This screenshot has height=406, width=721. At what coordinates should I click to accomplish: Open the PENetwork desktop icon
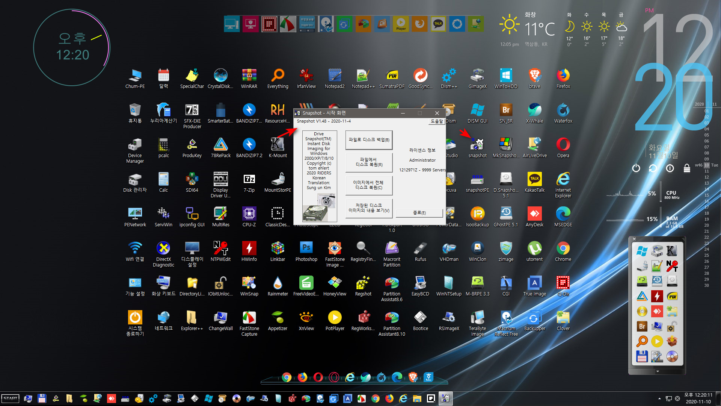135,217
